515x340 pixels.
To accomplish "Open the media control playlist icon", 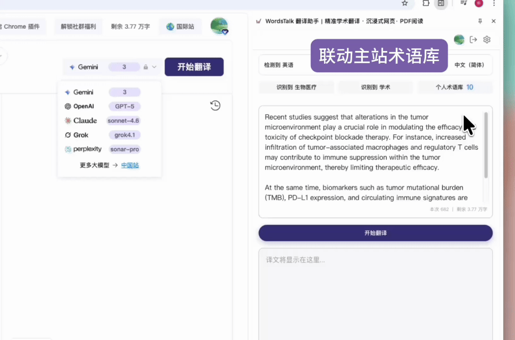I will click(x=463, y=3).
